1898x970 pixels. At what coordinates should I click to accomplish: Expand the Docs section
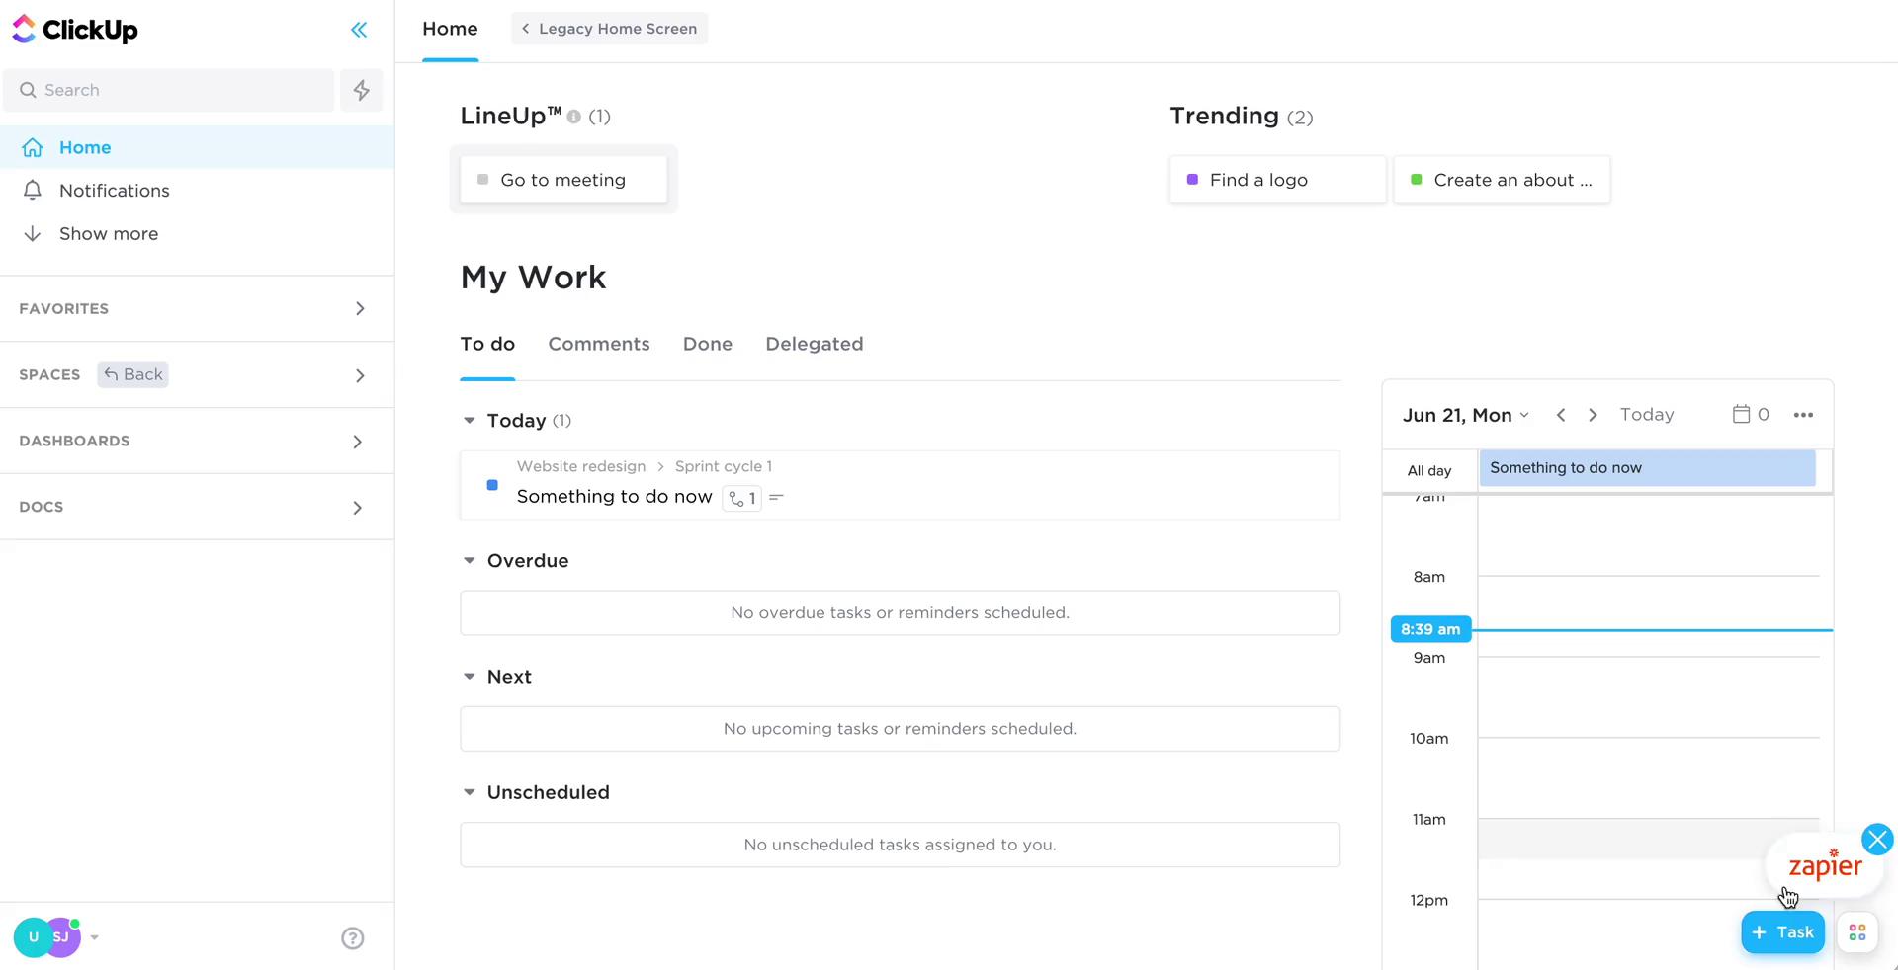(x=358, y=508)
